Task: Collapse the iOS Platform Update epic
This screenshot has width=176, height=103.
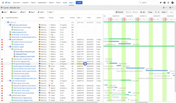Action: click(x=8, y=47)
